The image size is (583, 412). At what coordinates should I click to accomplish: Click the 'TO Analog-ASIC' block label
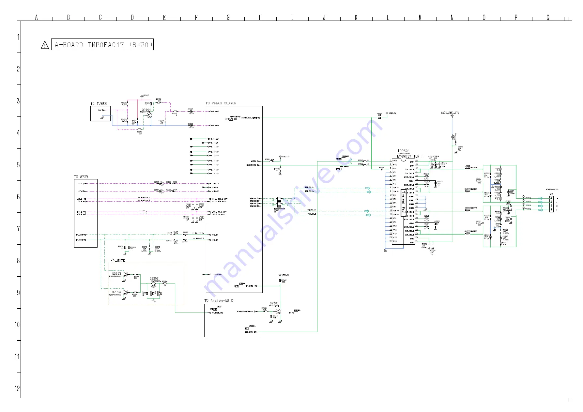point(219,300)
